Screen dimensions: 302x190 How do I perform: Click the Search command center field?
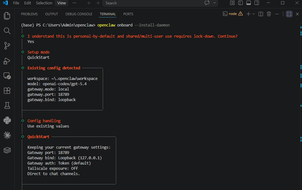[152, 3]
